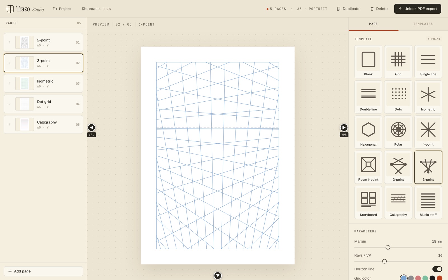Click the drag handle on Isometric page

9,83
